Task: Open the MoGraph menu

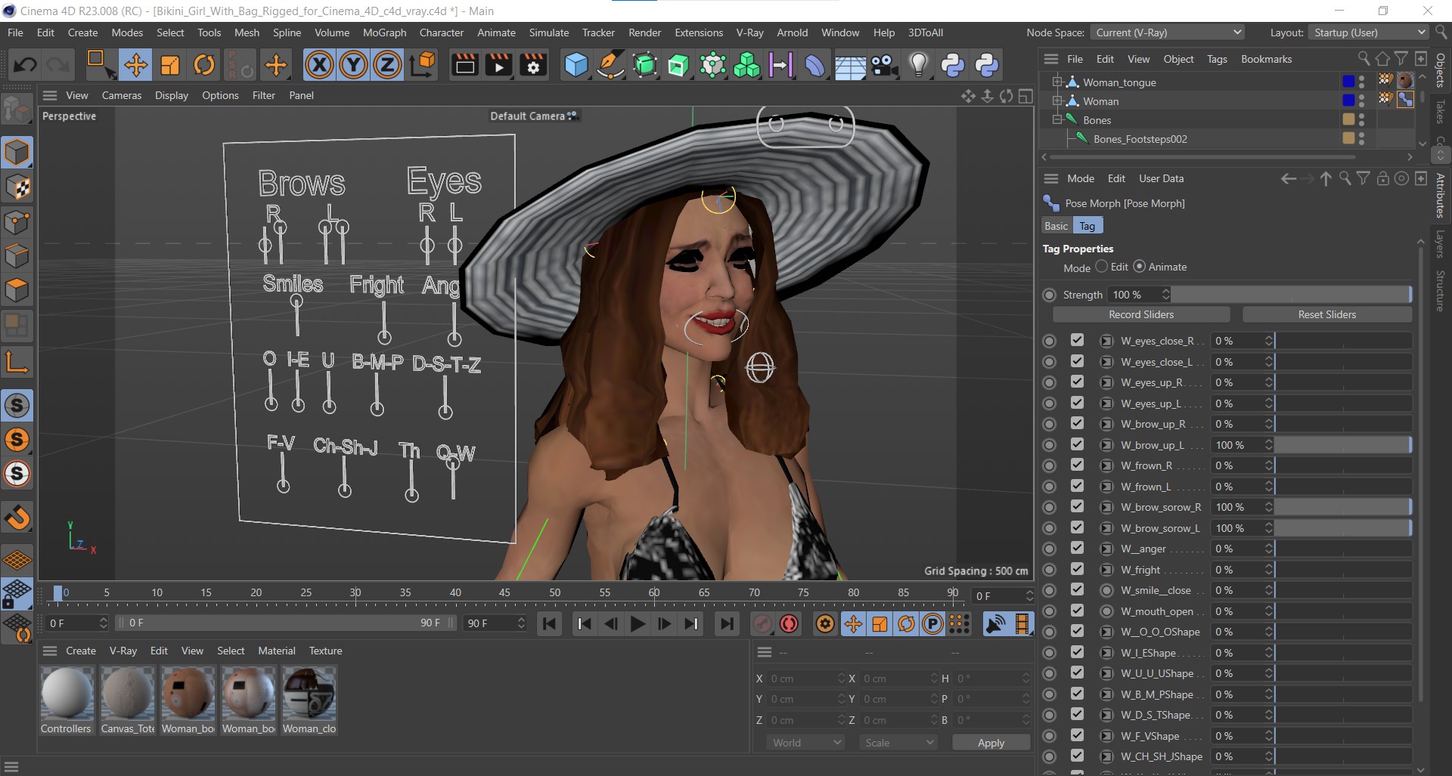Action: pos(384,32)
